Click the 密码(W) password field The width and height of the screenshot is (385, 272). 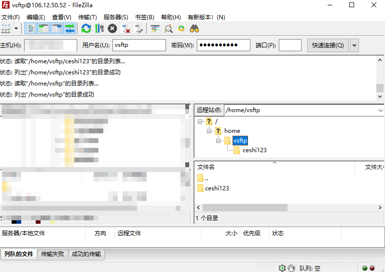223,45
